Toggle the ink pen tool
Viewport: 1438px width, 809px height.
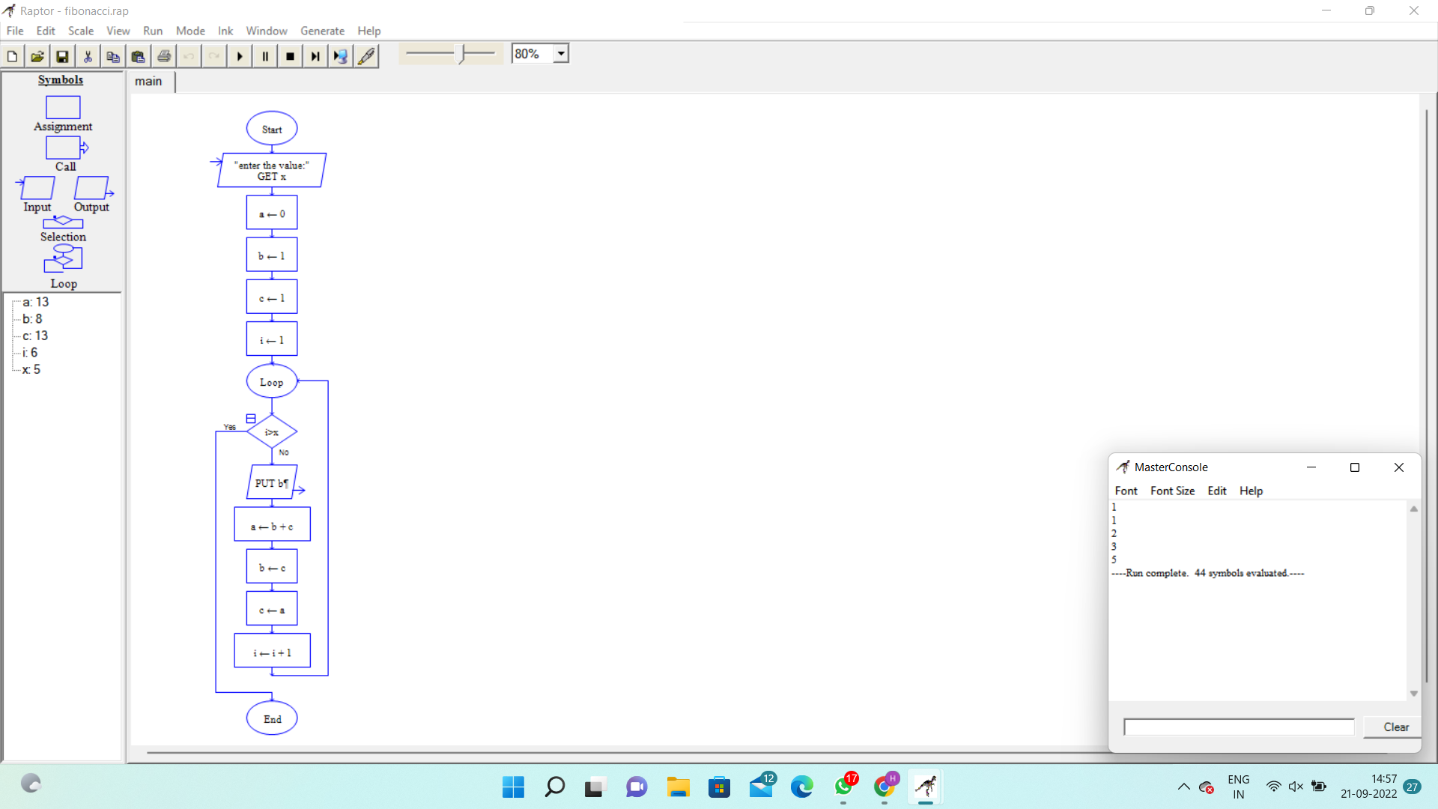click(366, 56)
